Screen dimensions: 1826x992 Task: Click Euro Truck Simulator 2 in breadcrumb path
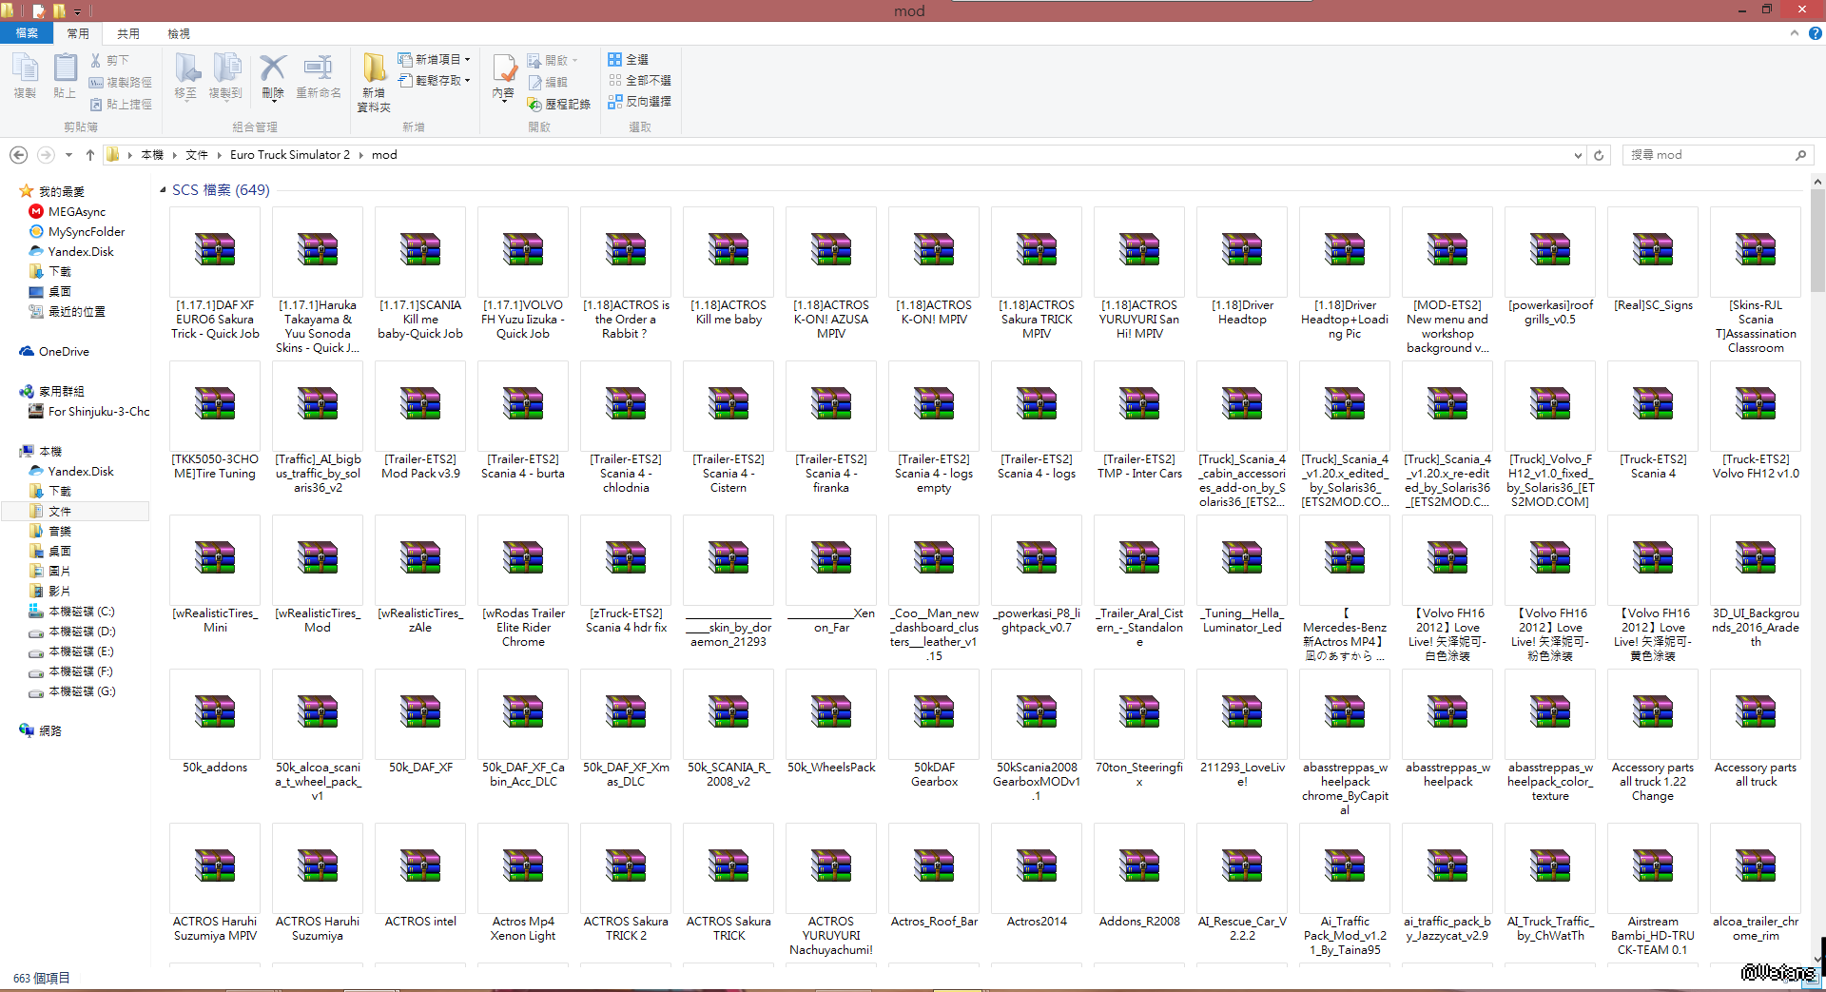(290, 155)
